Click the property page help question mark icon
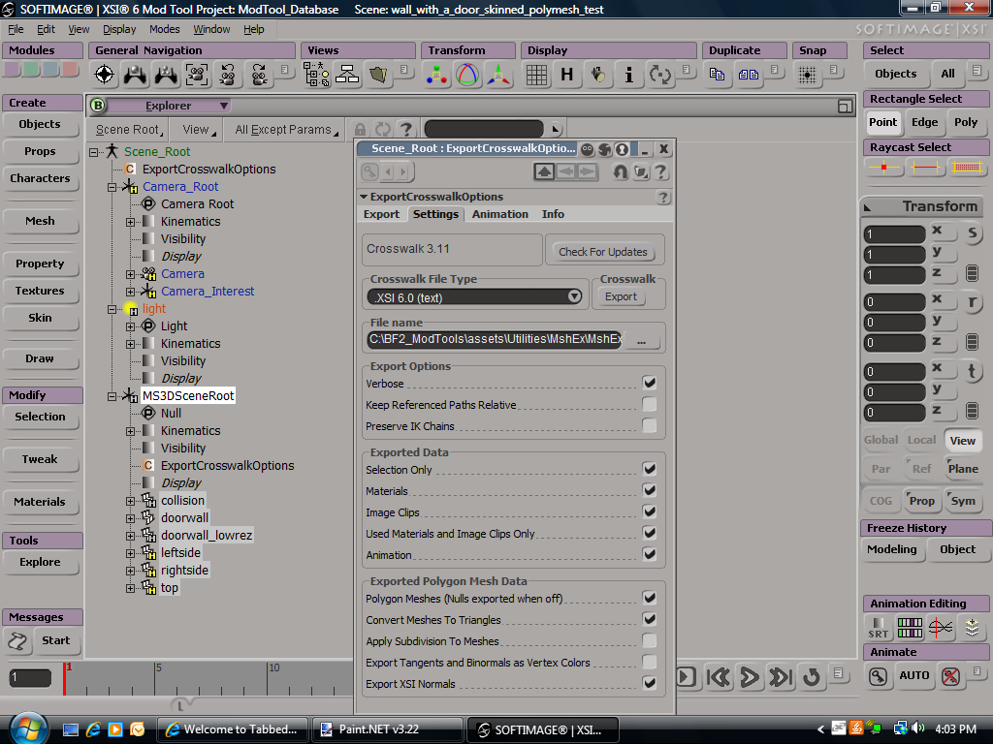This screenshot has width=993, height=744. coord(660,171)
